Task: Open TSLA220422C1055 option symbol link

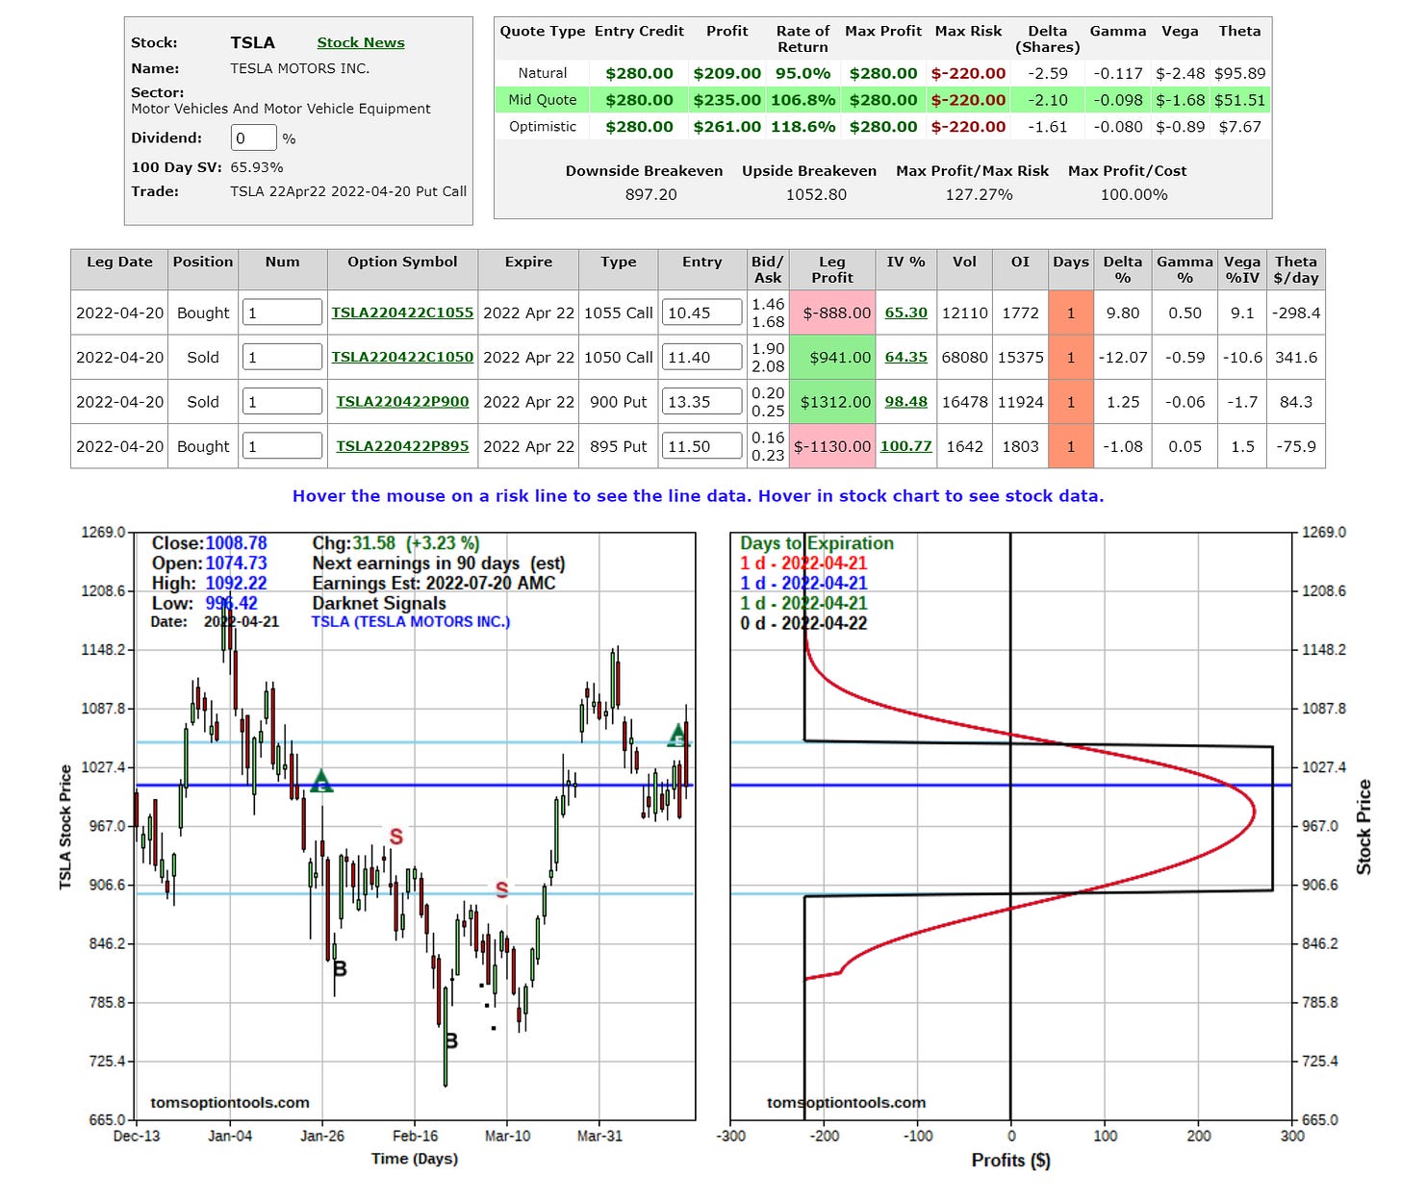Action: click(x=402, y=313)
